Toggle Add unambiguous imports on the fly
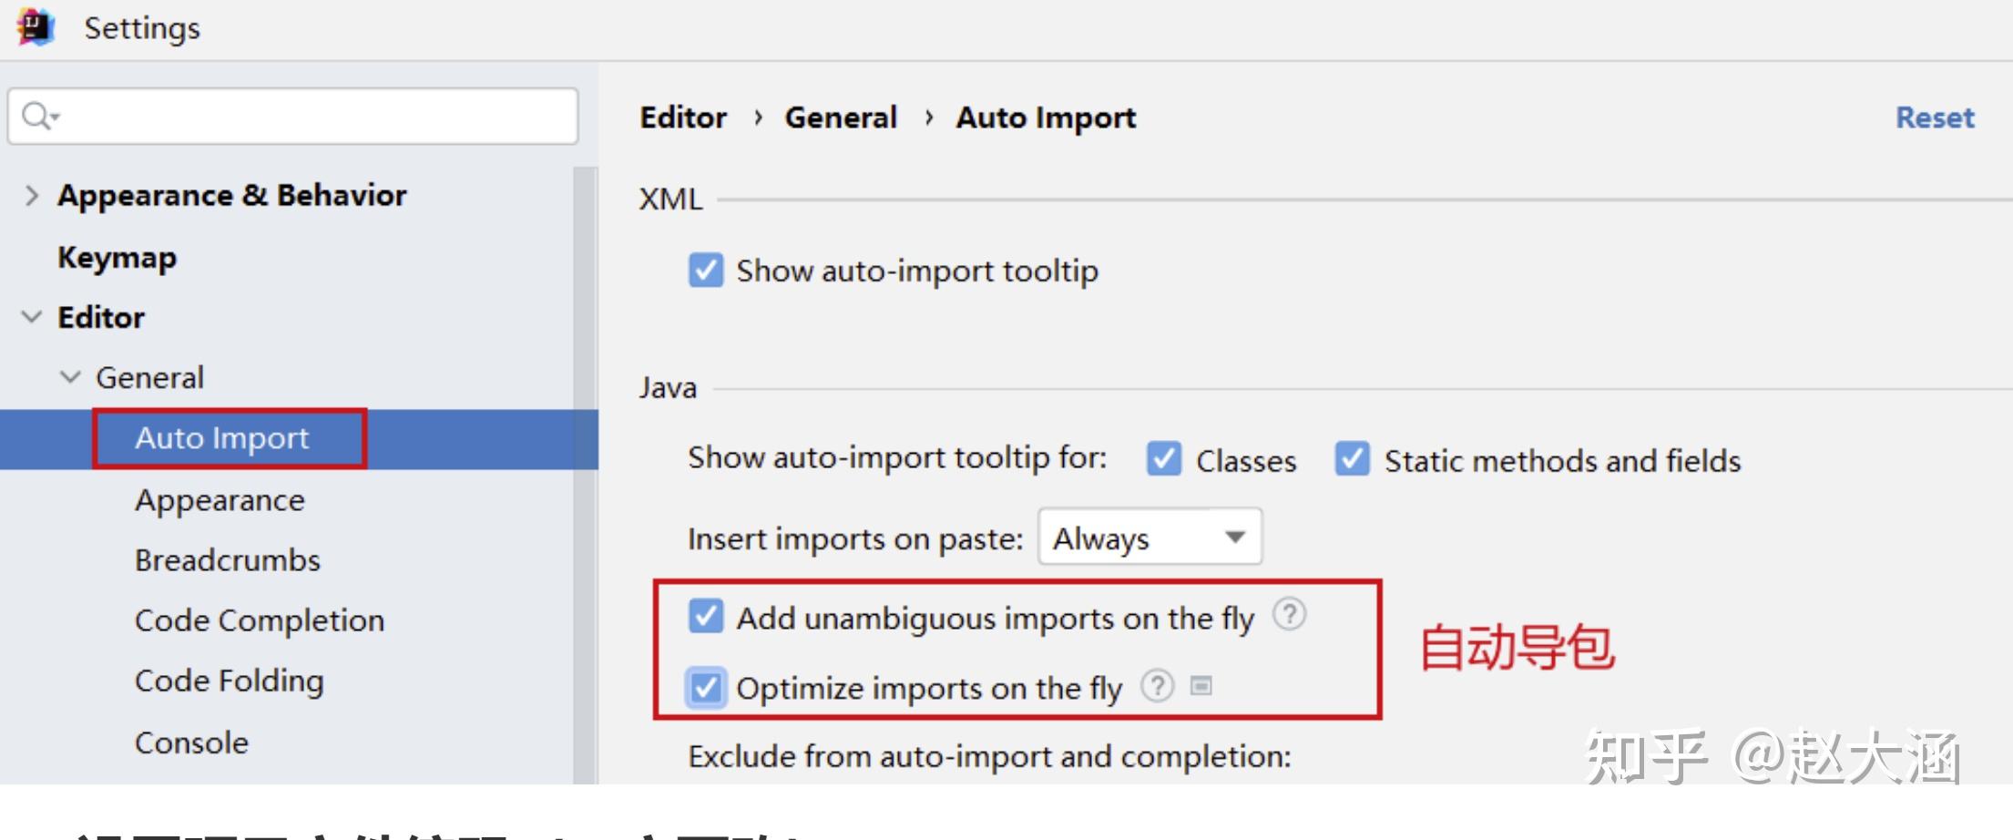 pos(706,617)
